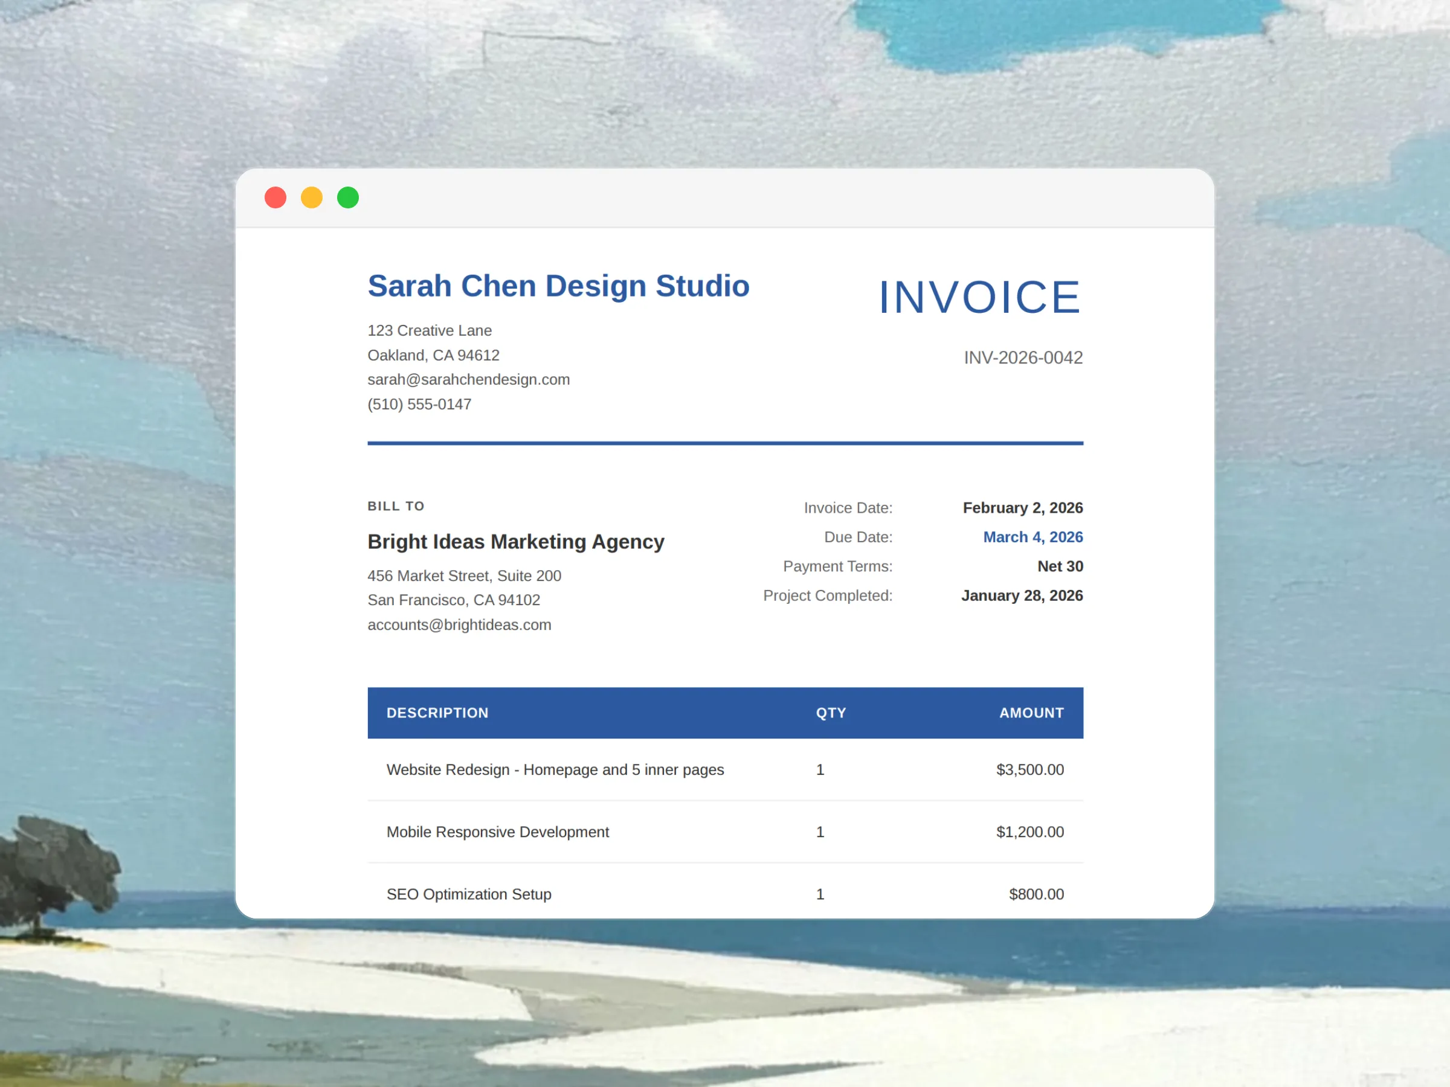This screenshot has width=1450, height=1087.
Task: Select the Website Redesign line item row
Action: point(555,770)
